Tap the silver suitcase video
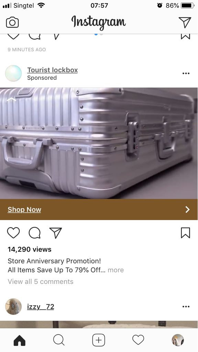Viewport: 198px width, 352px height. [99, 143]
